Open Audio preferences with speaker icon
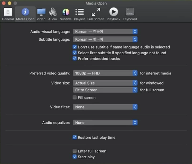The image size is (192, 164). 53,14
